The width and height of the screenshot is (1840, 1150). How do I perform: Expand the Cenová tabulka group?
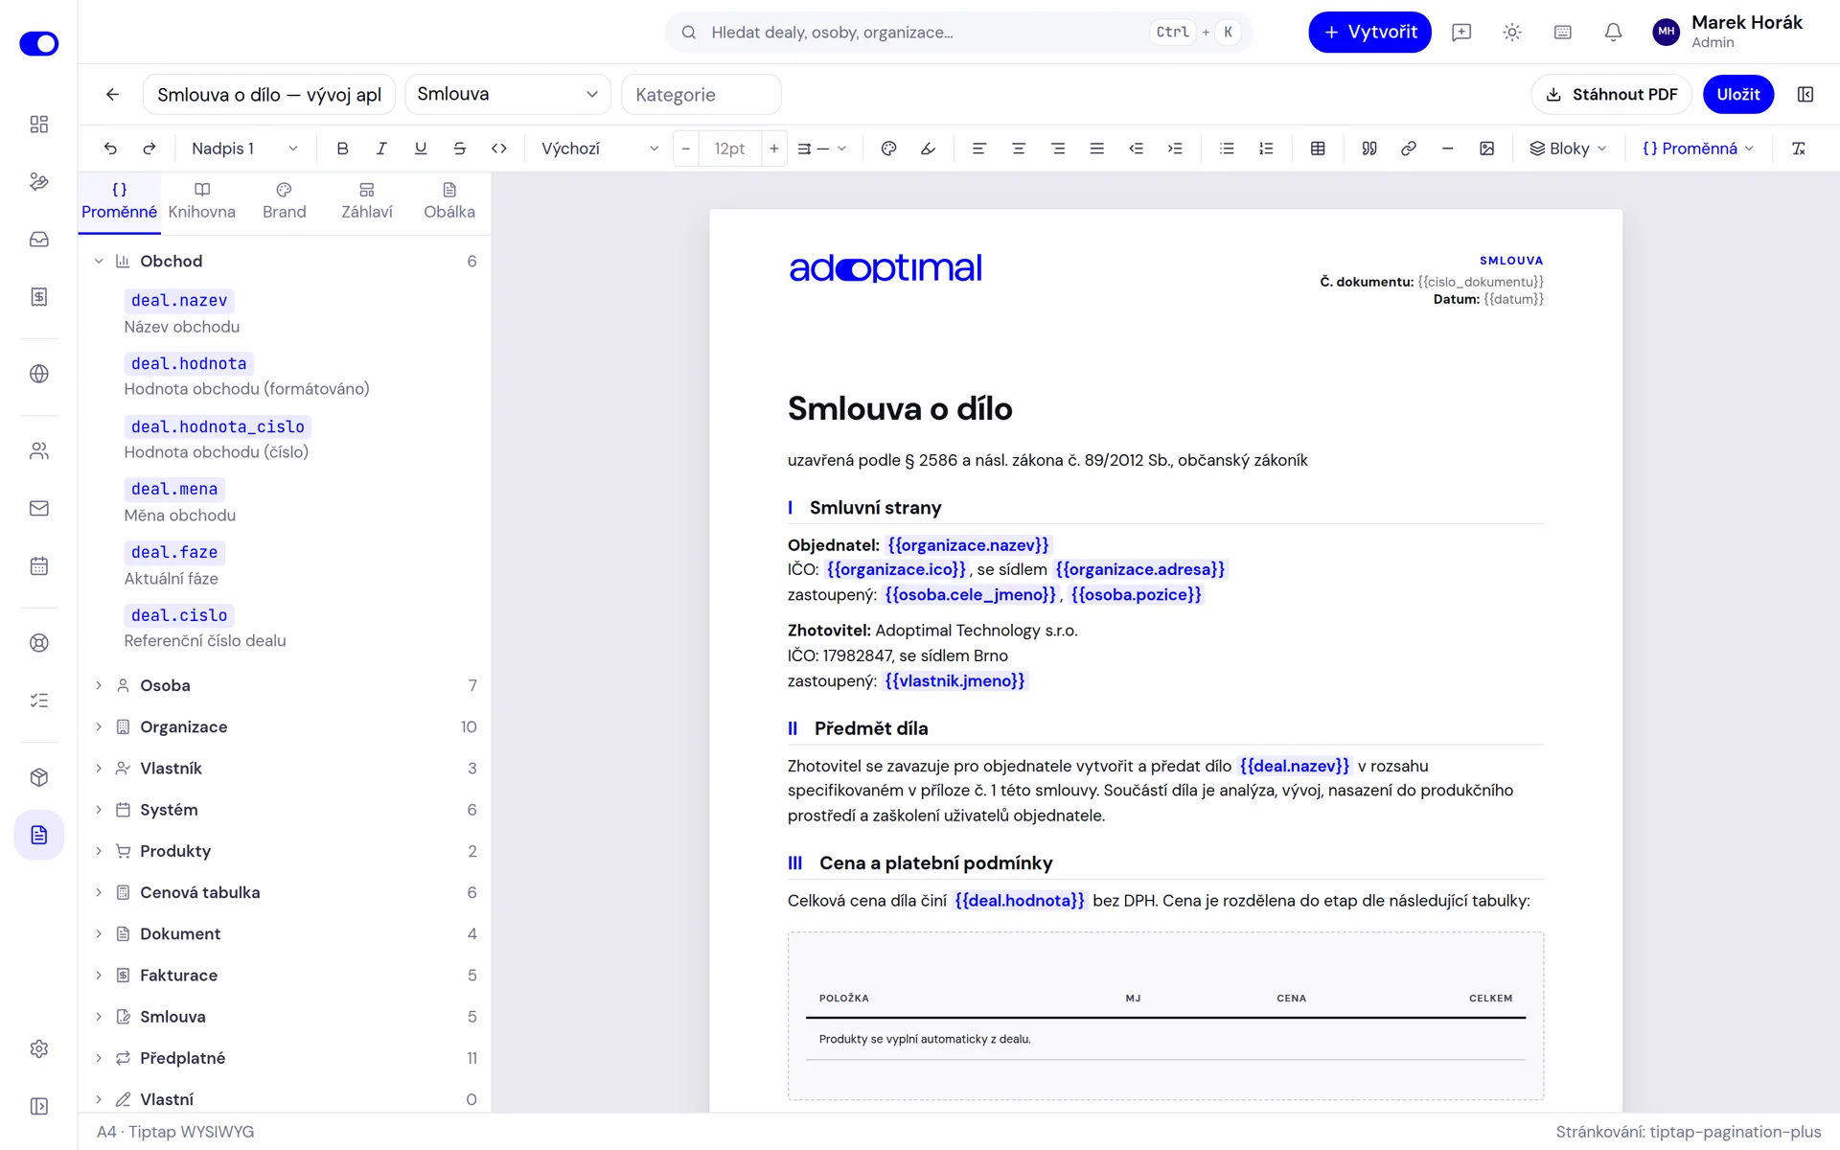pos(284,892)
